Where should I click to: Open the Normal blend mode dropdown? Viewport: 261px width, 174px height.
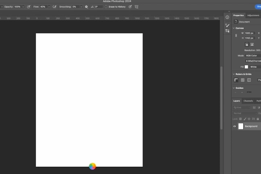pyautogui.click(x=245, y=113)
